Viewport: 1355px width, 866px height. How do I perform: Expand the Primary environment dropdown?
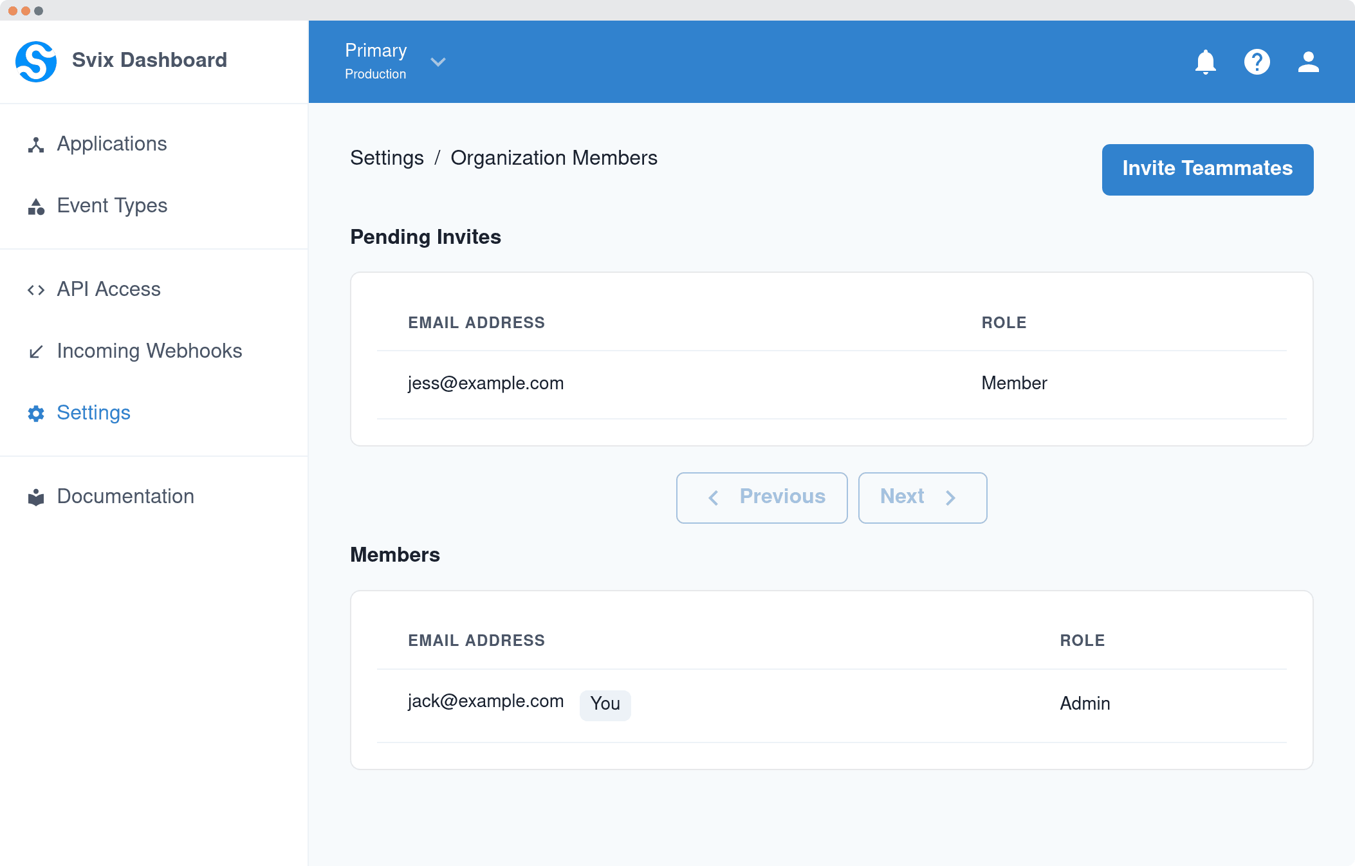pos(375,50)
